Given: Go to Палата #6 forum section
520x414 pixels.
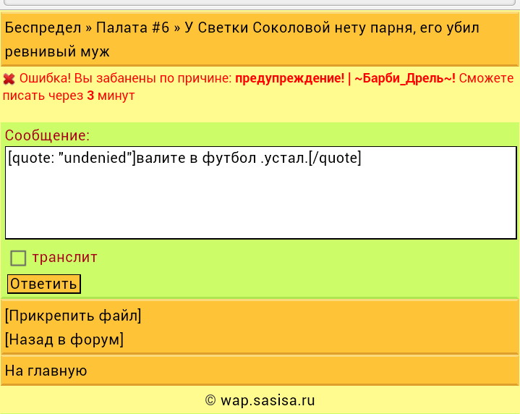Looking at the screenshot, I should [132, 28].
